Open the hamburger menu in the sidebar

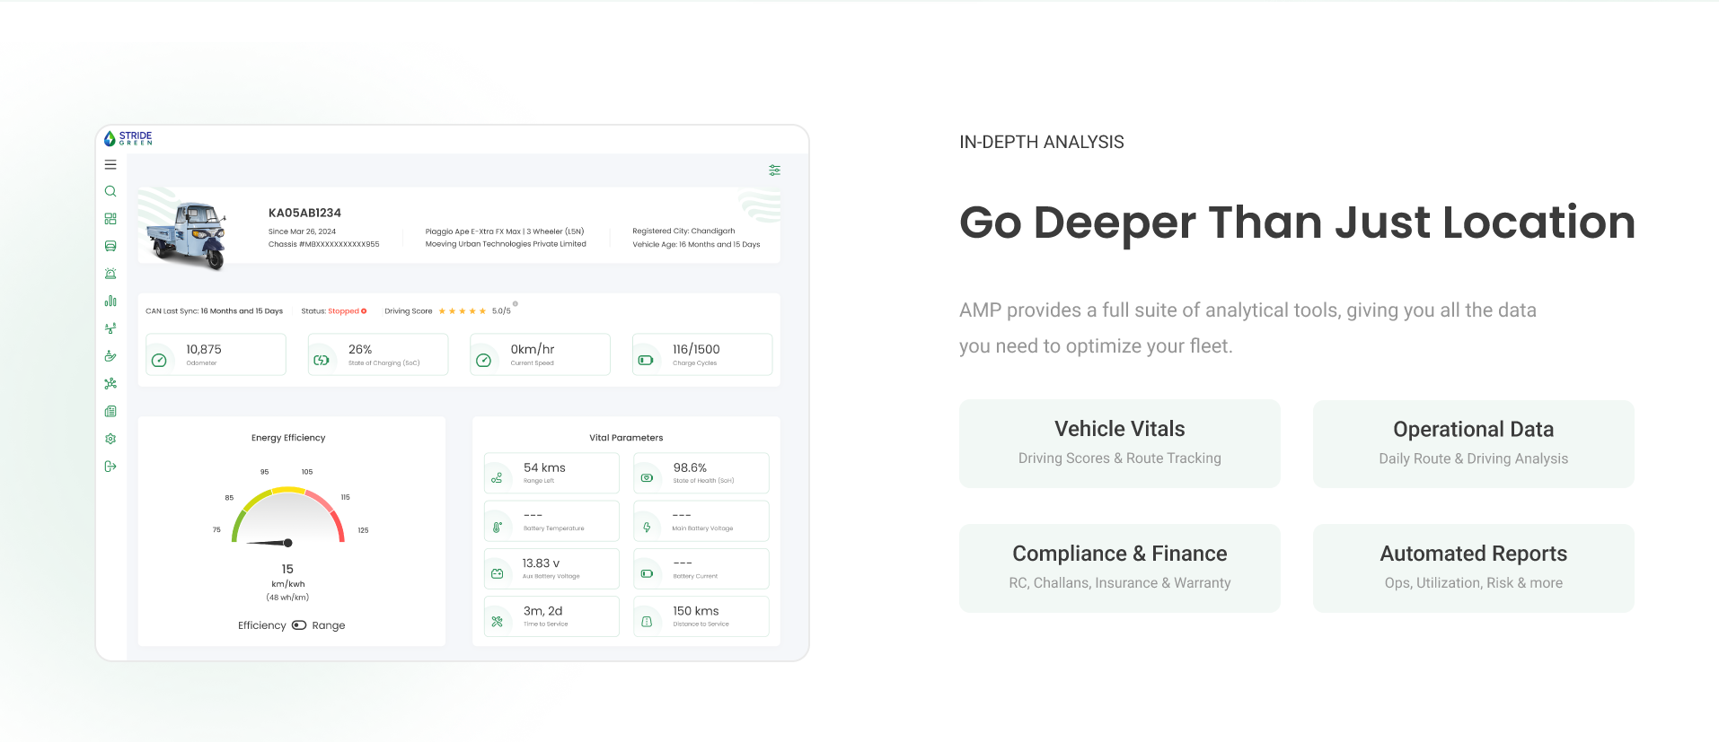[110, 165]
